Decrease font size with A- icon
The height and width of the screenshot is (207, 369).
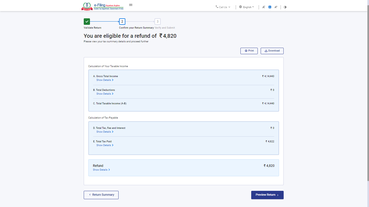coord(264,7)
